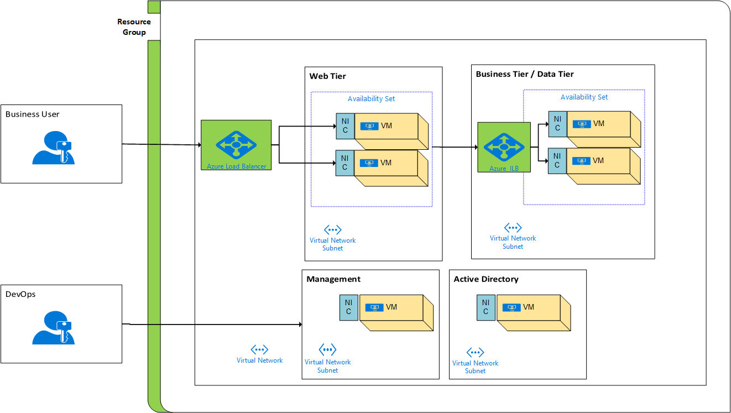The image size is (731, 413).
Task: Click the DevOps person-with-key icon
Action: point(53,328)
